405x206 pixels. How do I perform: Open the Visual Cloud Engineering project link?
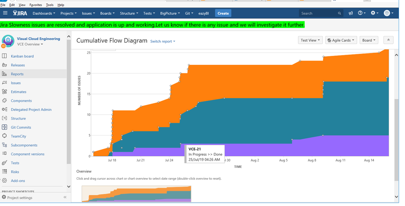pos(39,39)
